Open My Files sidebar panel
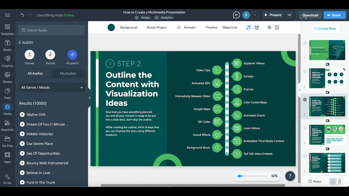Image resolution: width=349 pixels, height=196 pixels. [7, 141]
